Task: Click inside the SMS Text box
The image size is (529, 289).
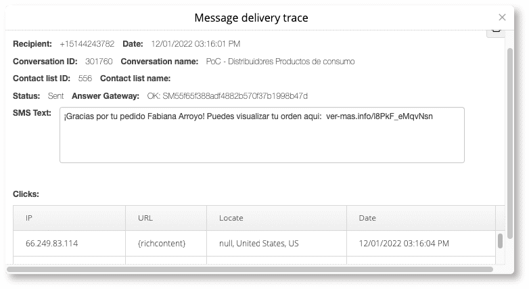Action: [x=262, y=135]
